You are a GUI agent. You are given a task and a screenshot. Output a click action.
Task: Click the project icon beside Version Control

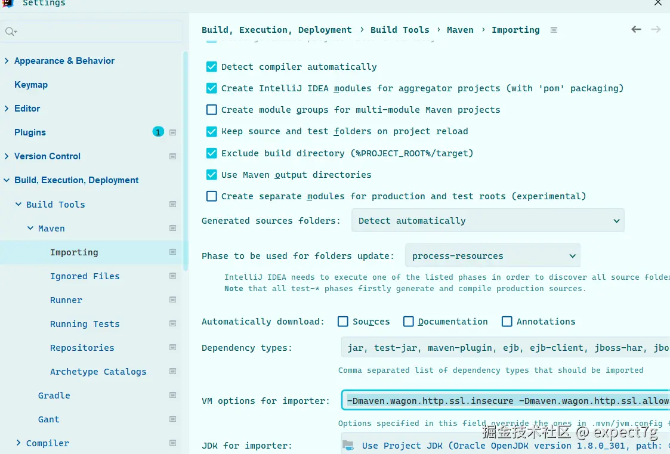point(172,156)
